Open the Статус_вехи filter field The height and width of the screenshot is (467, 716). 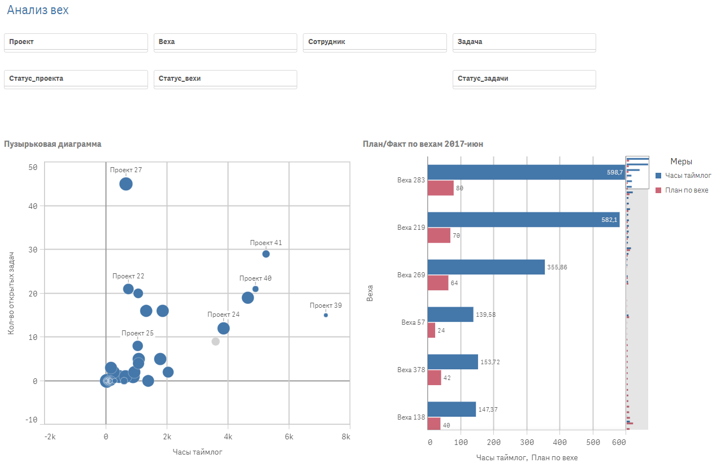coord(225,78)
